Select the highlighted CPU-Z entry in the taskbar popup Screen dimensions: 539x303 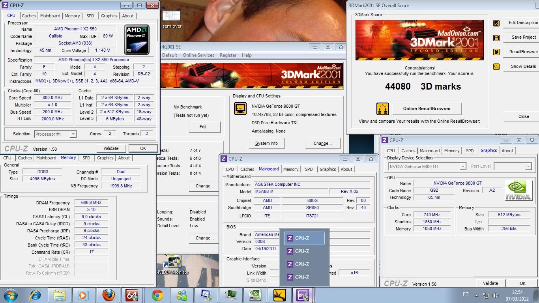(x=304, y=238)
